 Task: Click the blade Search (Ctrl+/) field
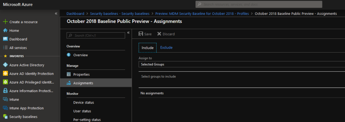(96, 35)
